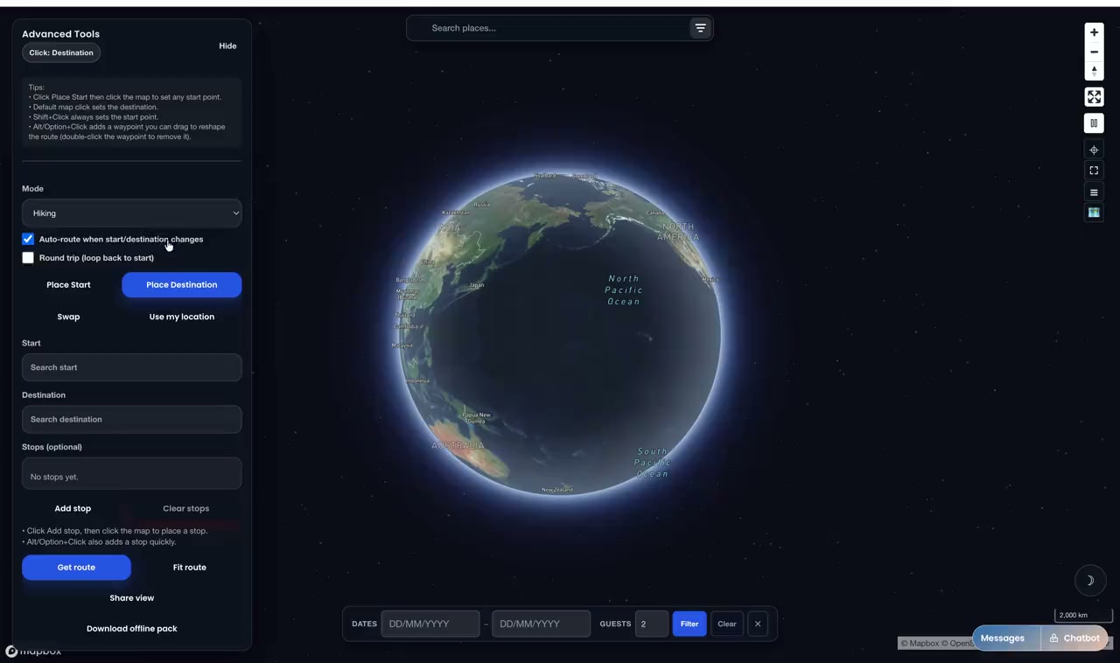Zoom in on the map
1120x663 pixels.
[x=1094, y=32]
